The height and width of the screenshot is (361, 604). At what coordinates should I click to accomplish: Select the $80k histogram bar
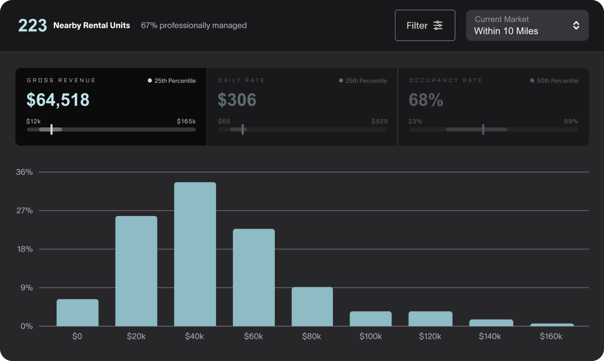(312, 306)
